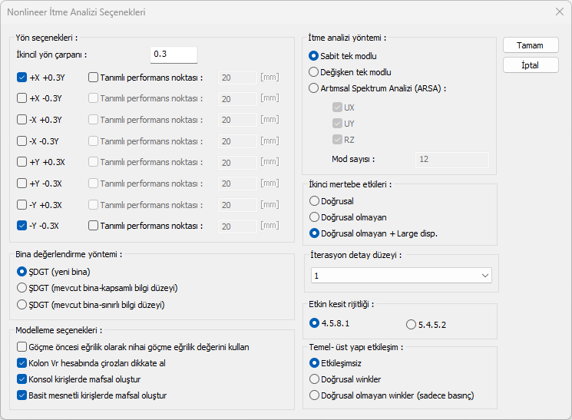
Task: Select Artımsal Spektrum Analizi (ARSA) option
Action: click(313, 88)
